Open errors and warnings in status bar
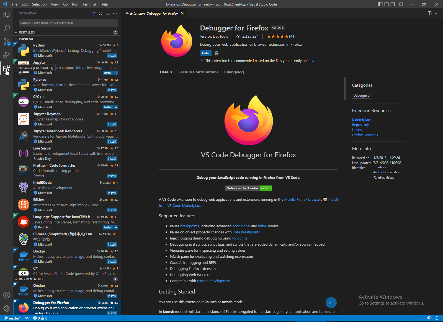The image size is (443, 322). (40, 318)
